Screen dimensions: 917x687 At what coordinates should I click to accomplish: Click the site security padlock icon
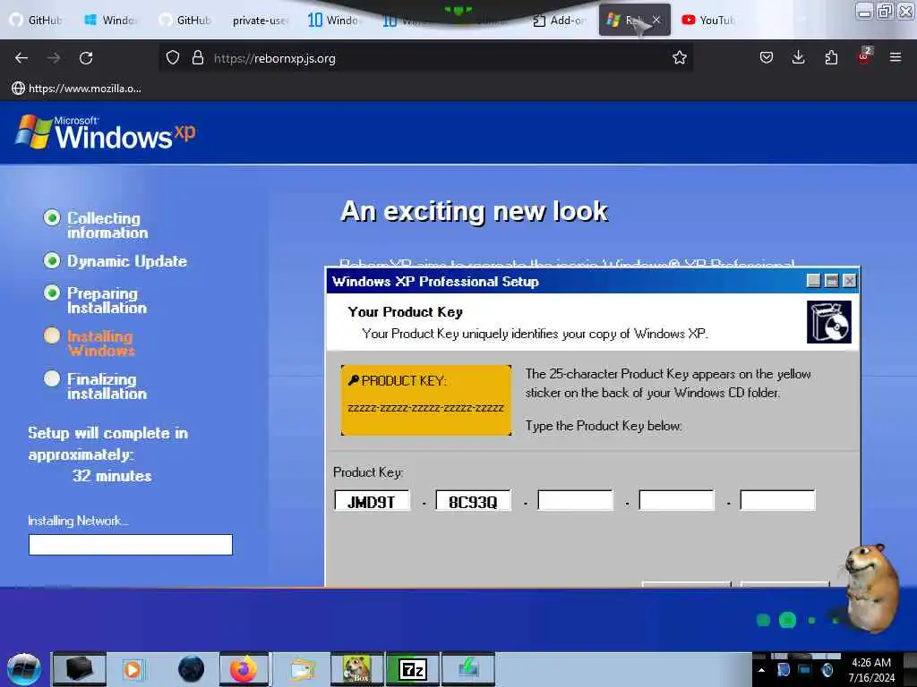pos(198,58)
